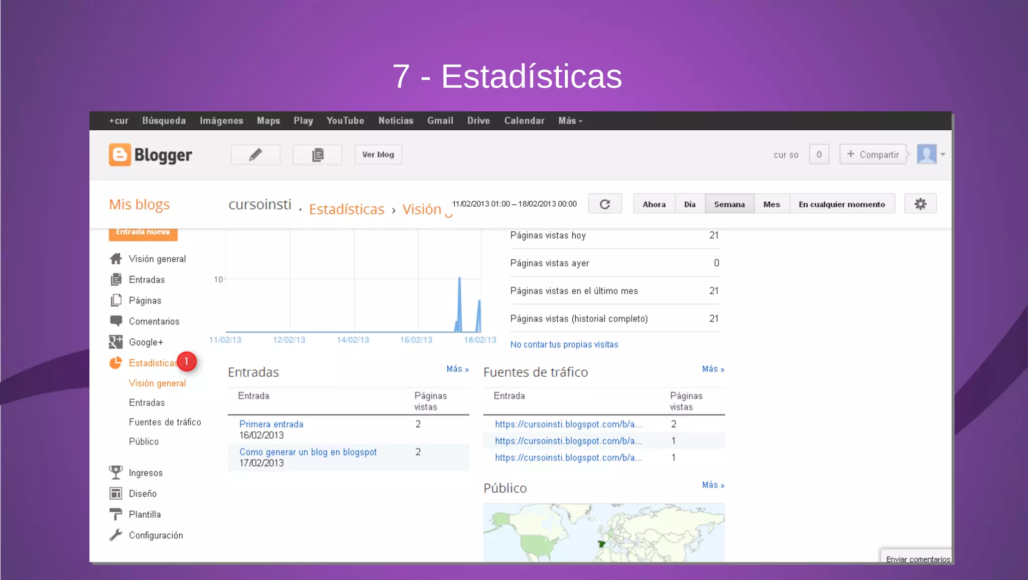Image resolution: width=1028 pixels, height=580 pixels.
Task: Click the Blogger logo icon
Action: coord(120,155)
